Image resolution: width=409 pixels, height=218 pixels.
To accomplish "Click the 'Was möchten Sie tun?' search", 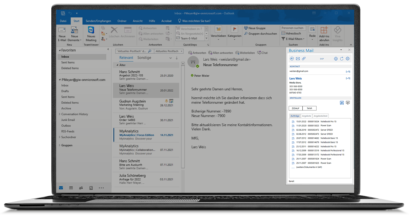I will [x=194, y=21].
